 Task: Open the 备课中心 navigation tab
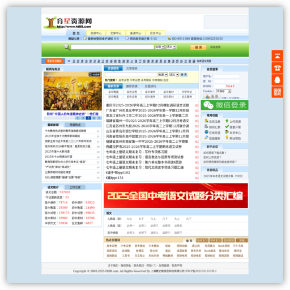[x=135, y=33]
